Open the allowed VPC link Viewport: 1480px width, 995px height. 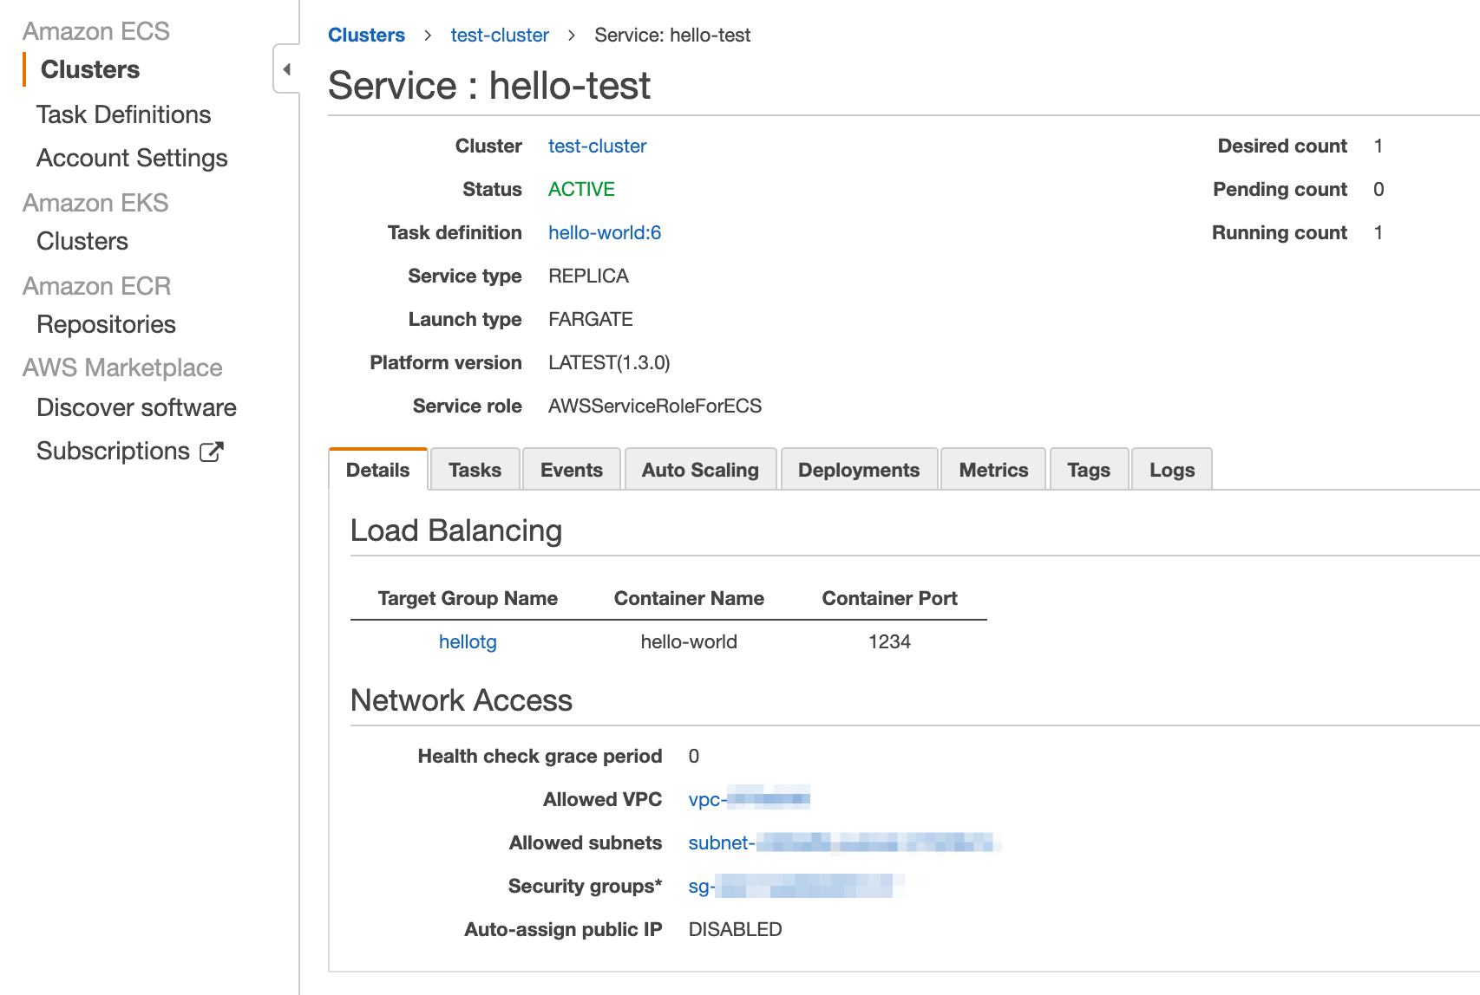tap(748, 798)
